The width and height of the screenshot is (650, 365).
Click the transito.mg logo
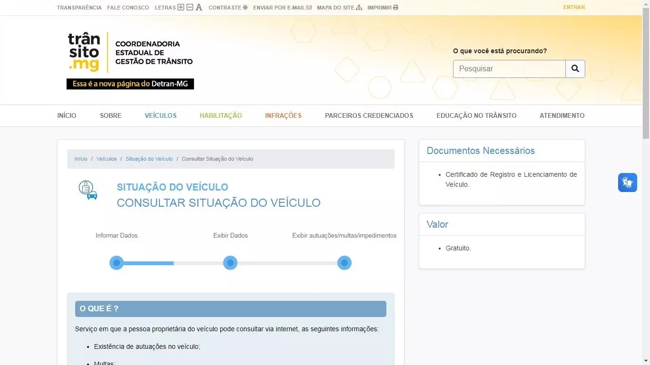pos(130,52)
